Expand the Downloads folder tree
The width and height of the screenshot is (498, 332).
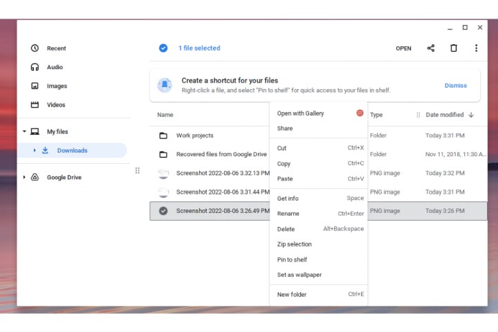[35, 150]
